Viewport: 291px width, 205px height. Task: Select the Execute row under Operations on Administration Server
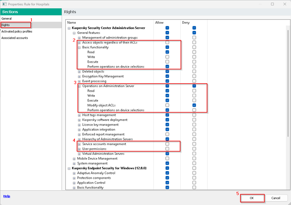[x=93, y=101]
